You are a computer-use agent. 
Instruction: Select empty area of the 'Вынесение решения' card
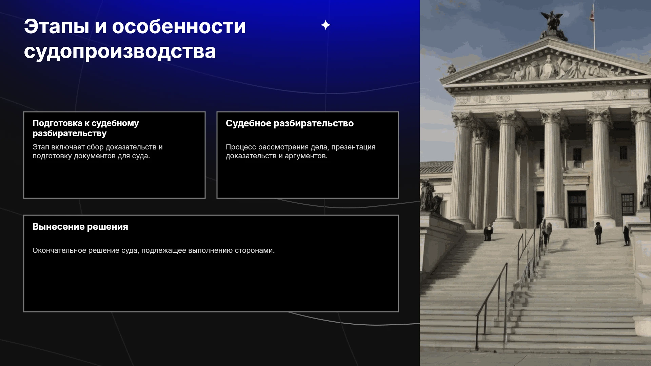point(211,285)
